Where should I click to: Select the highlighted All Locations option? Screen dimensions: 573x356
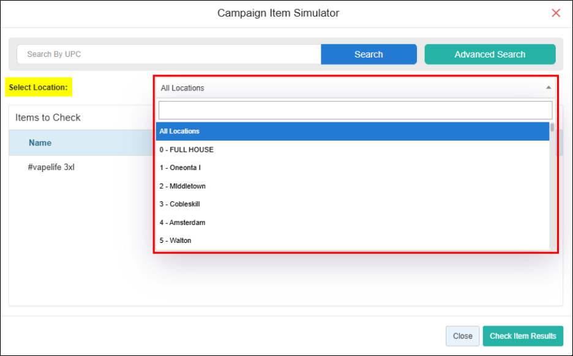(352, 132)
